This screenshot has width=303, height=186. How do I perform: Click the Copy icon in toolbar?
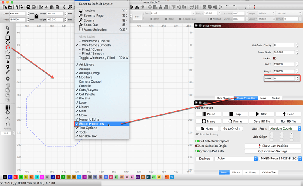[41, 7]
